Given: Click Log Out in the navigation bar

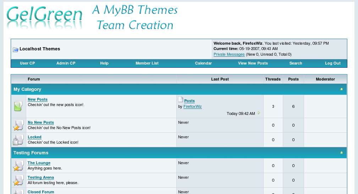Looking at the screenshot, I should (x=332, y=63).
